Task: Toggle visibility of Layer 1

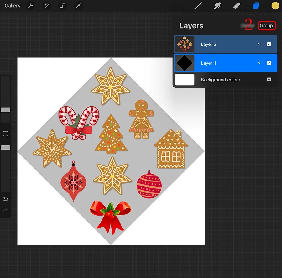Action: [269, 63]
